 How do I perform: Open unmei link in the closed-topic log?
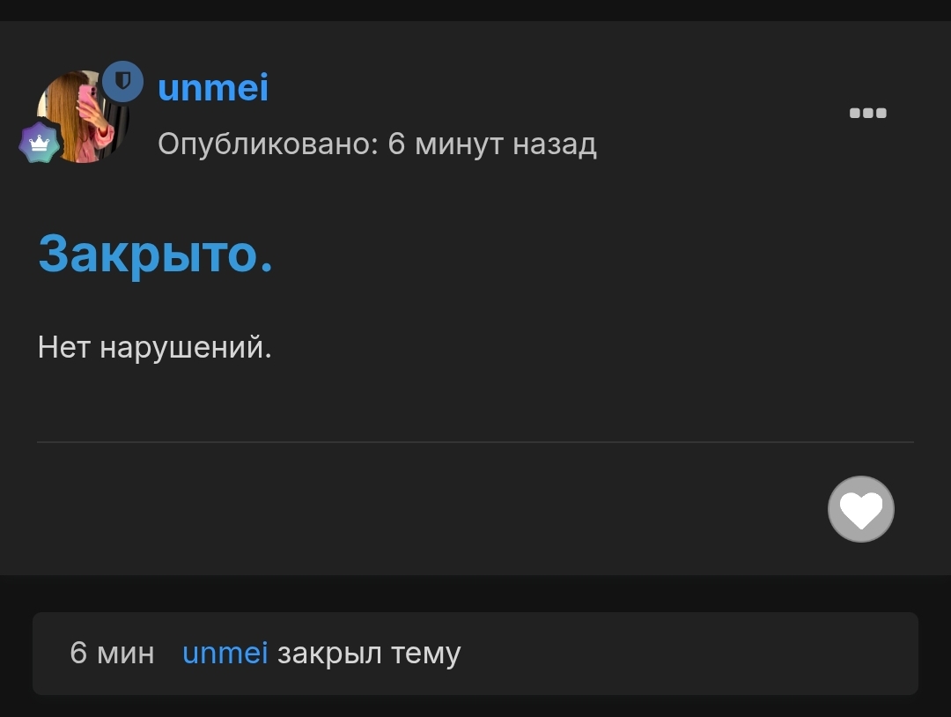[225, 654]
